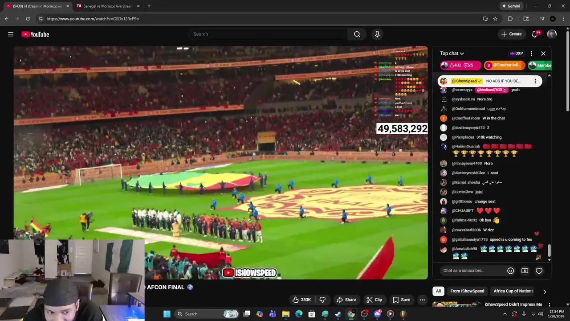Open Discord from the taskbar

tap(377, 314)
